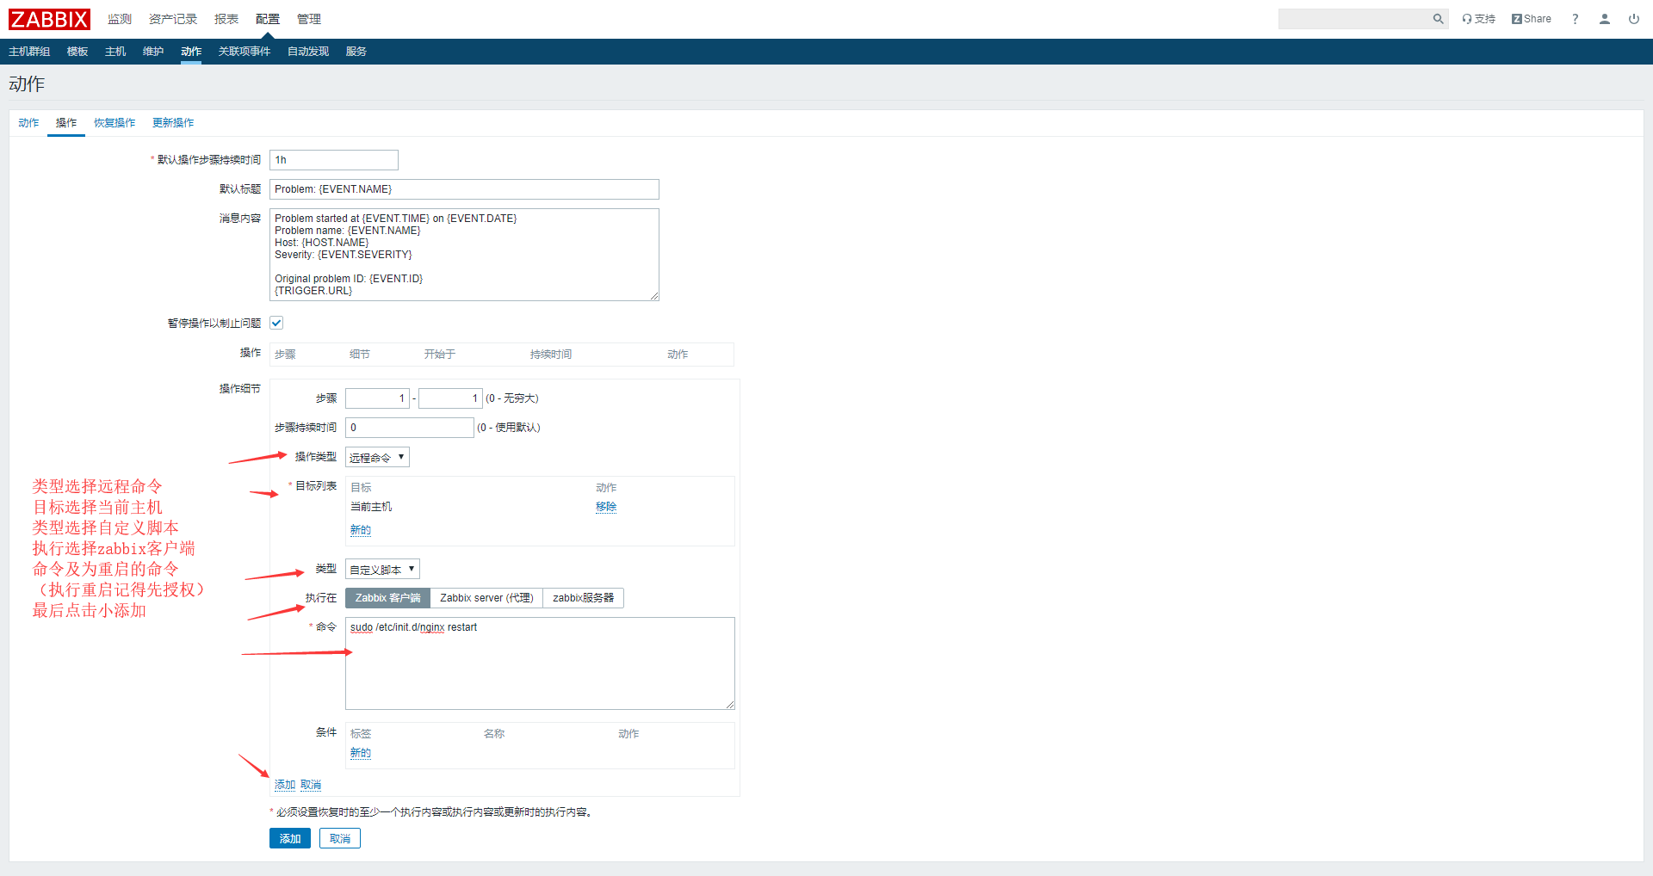Image resolution: width=1653 pixels, height=876 pixels.
Task: Open the 操作类型 dropdown showing 远程命令
Action: point(377,458)
